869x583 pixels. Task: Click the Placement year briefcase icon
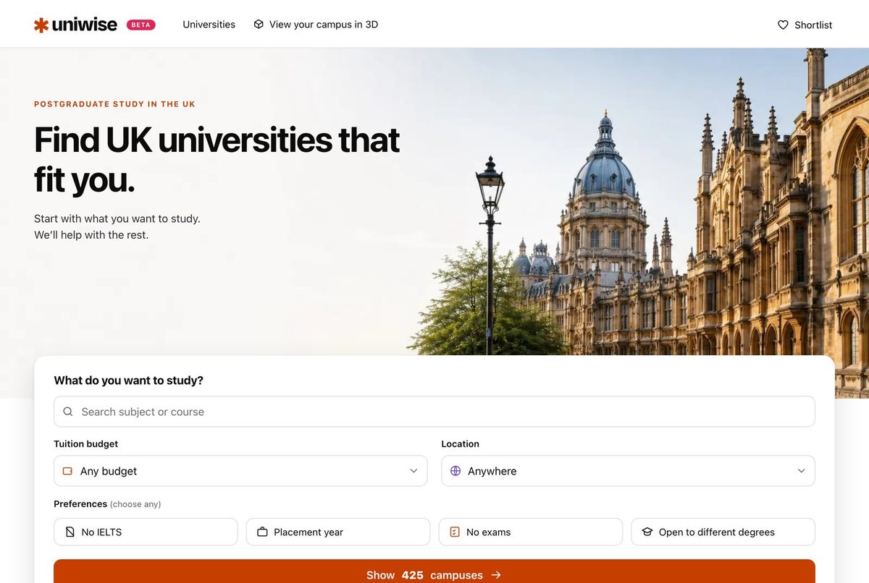pyautogui.click(x=262, y=532)
